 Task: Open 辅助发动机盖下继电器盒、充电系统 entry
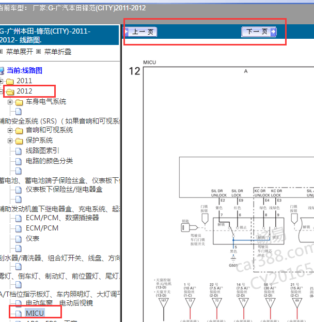(x=60, y=209)
